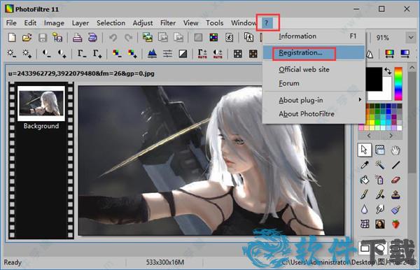The height and width of the screenshot is (270, 420).
Task: Decrease color saturation
Action: [x=117, y=54]
